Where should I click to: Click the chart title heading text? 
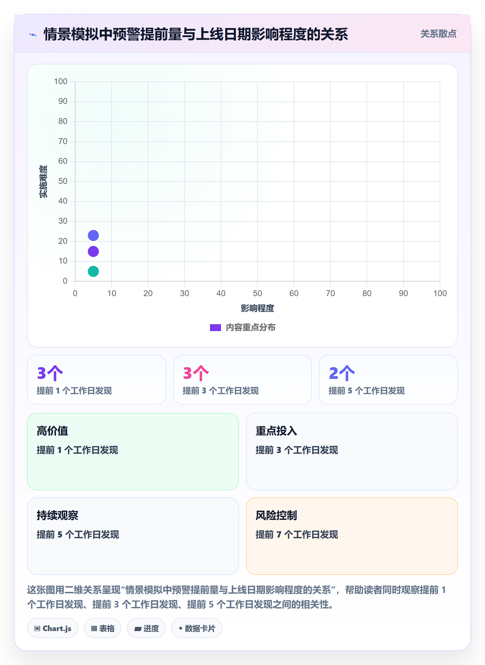[x=196, y=34]
